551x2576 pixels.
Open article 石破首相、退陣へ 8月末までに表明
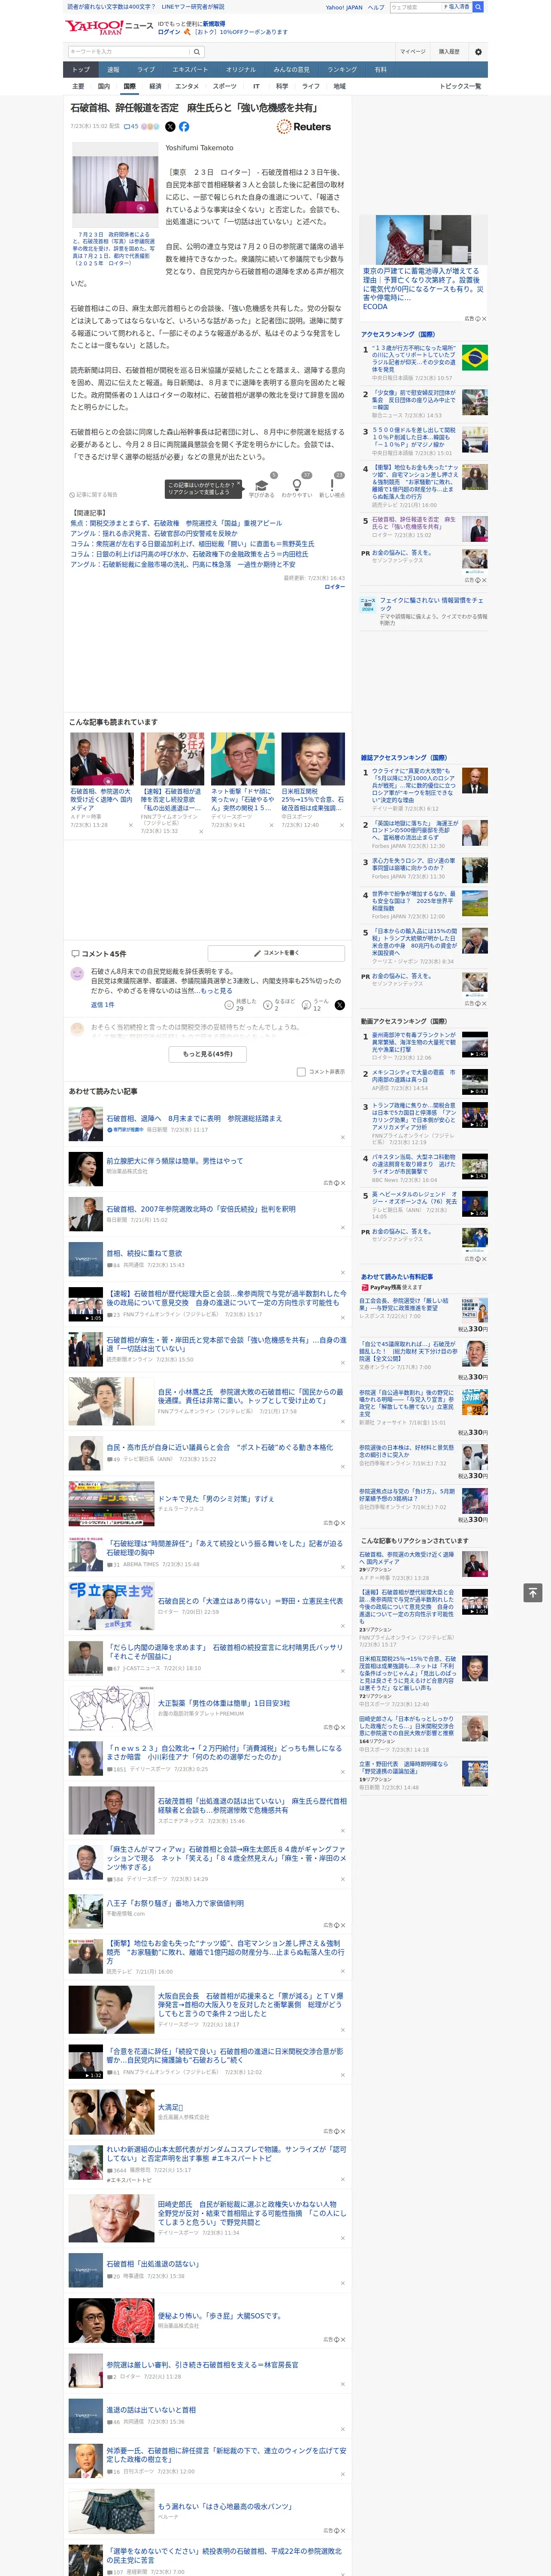(194, 1118)
